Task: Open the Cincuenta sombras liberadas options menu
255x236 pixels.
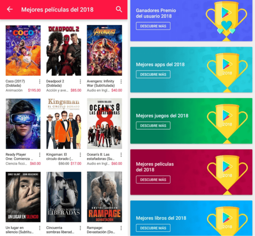Action: coord(80,228)
